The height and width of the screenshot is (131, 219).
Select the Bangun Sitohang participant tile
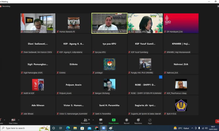coord(109,85)
